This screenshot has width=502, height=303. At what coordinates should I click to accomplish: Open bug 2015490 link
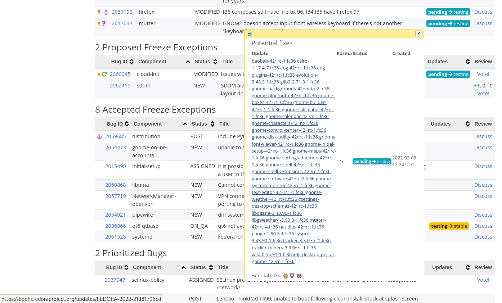tap(116, 166)
